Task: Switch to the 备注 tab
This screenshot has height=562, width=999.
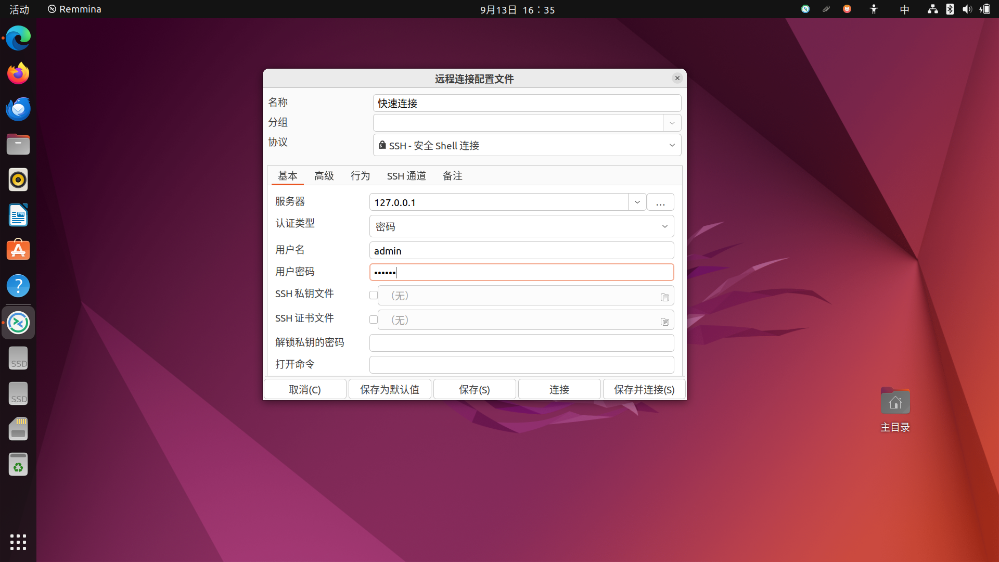Action: 452,176
